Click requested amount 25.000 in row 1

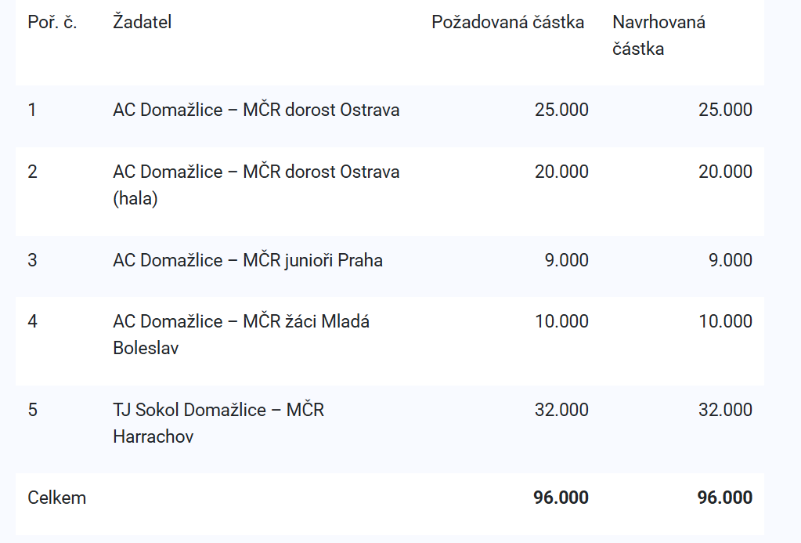click(561, 110)
